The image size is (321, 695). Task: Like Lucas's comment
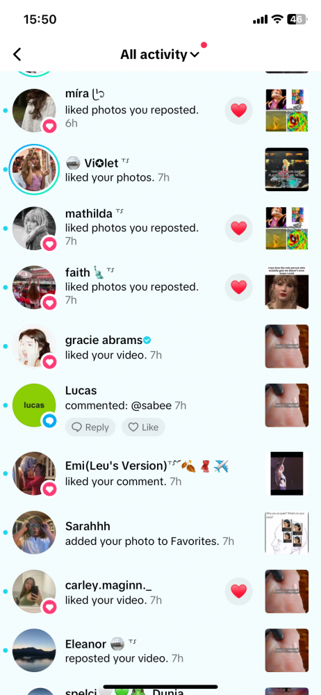(143, 427)
